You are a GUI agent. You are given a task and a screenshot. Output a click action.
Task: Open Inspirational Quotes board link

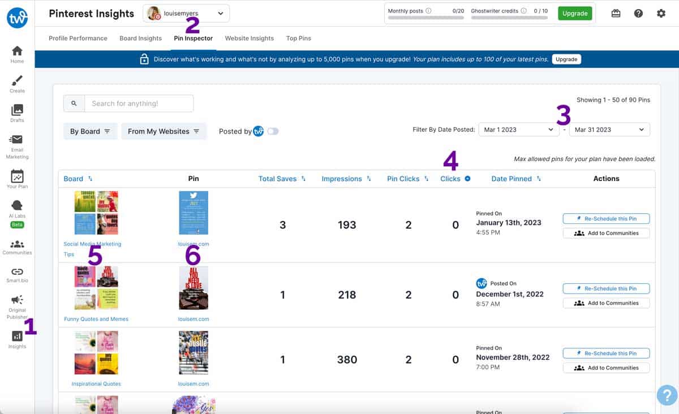(x=96, y=384)
